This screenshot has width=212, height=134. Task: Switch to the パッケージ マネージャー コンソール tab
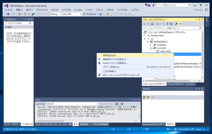coord(49,124)
